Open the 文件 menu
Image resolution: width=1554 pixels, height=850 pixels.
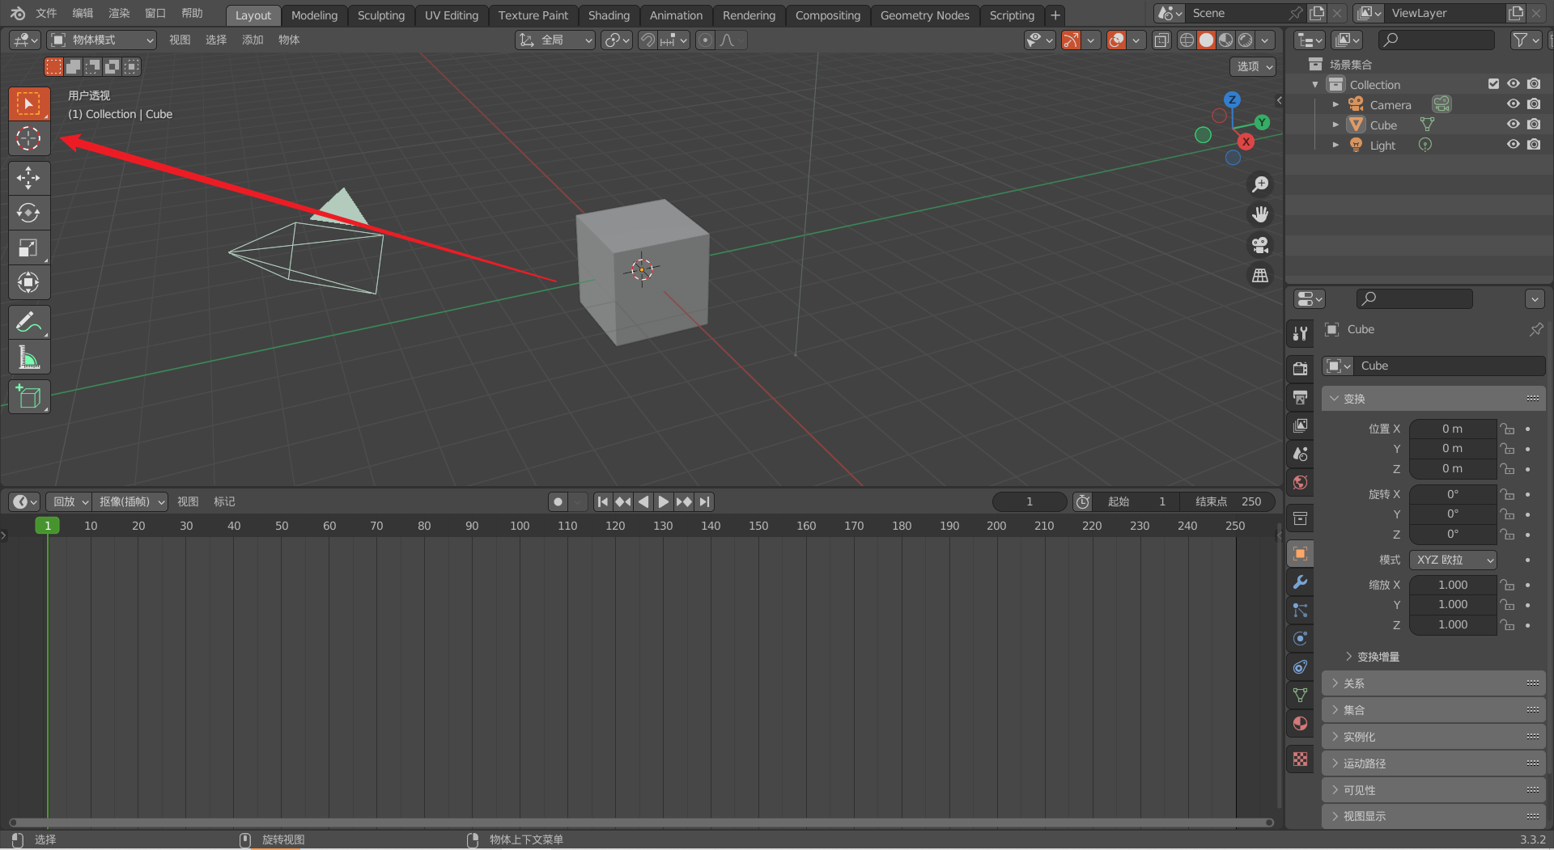(46, 13)
